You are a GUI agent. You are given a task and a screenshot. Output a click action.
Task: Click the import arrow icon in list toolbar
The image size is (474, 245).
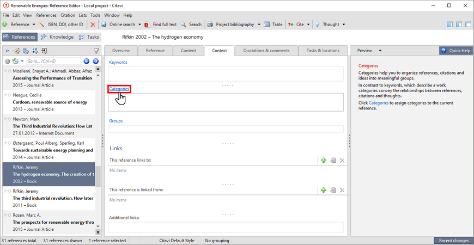[45, 51]
